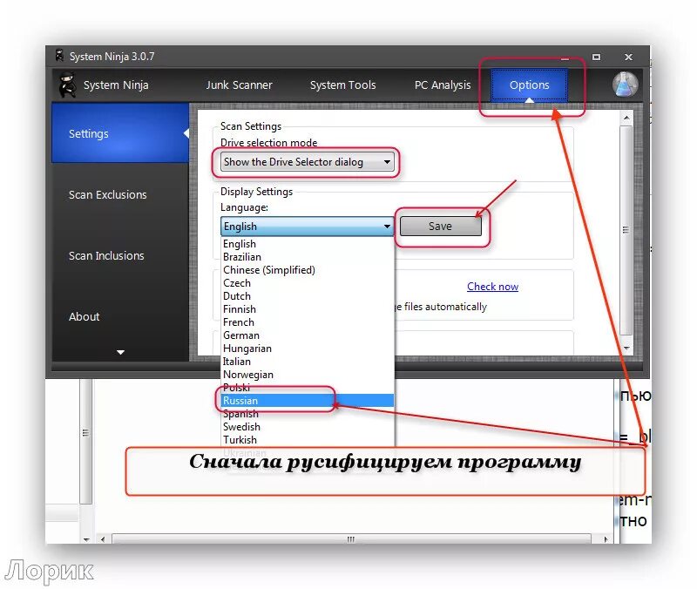Choose French from language list
Image resolution: width=697 pixels, height=589 pixels.
click(308, 322)
